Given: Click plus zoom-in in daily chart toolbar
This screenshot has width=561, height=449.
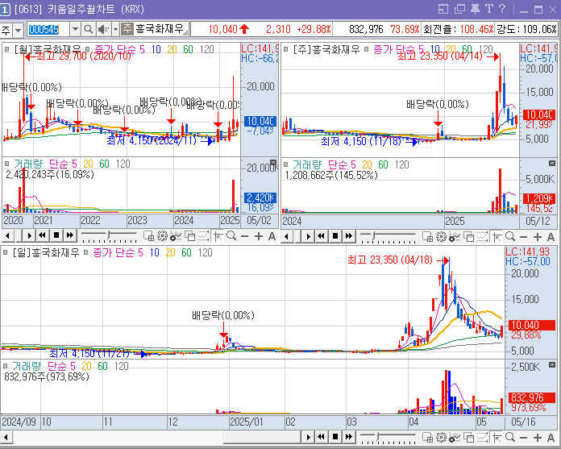Looking at the screenshot, I should tap(538, 437).
